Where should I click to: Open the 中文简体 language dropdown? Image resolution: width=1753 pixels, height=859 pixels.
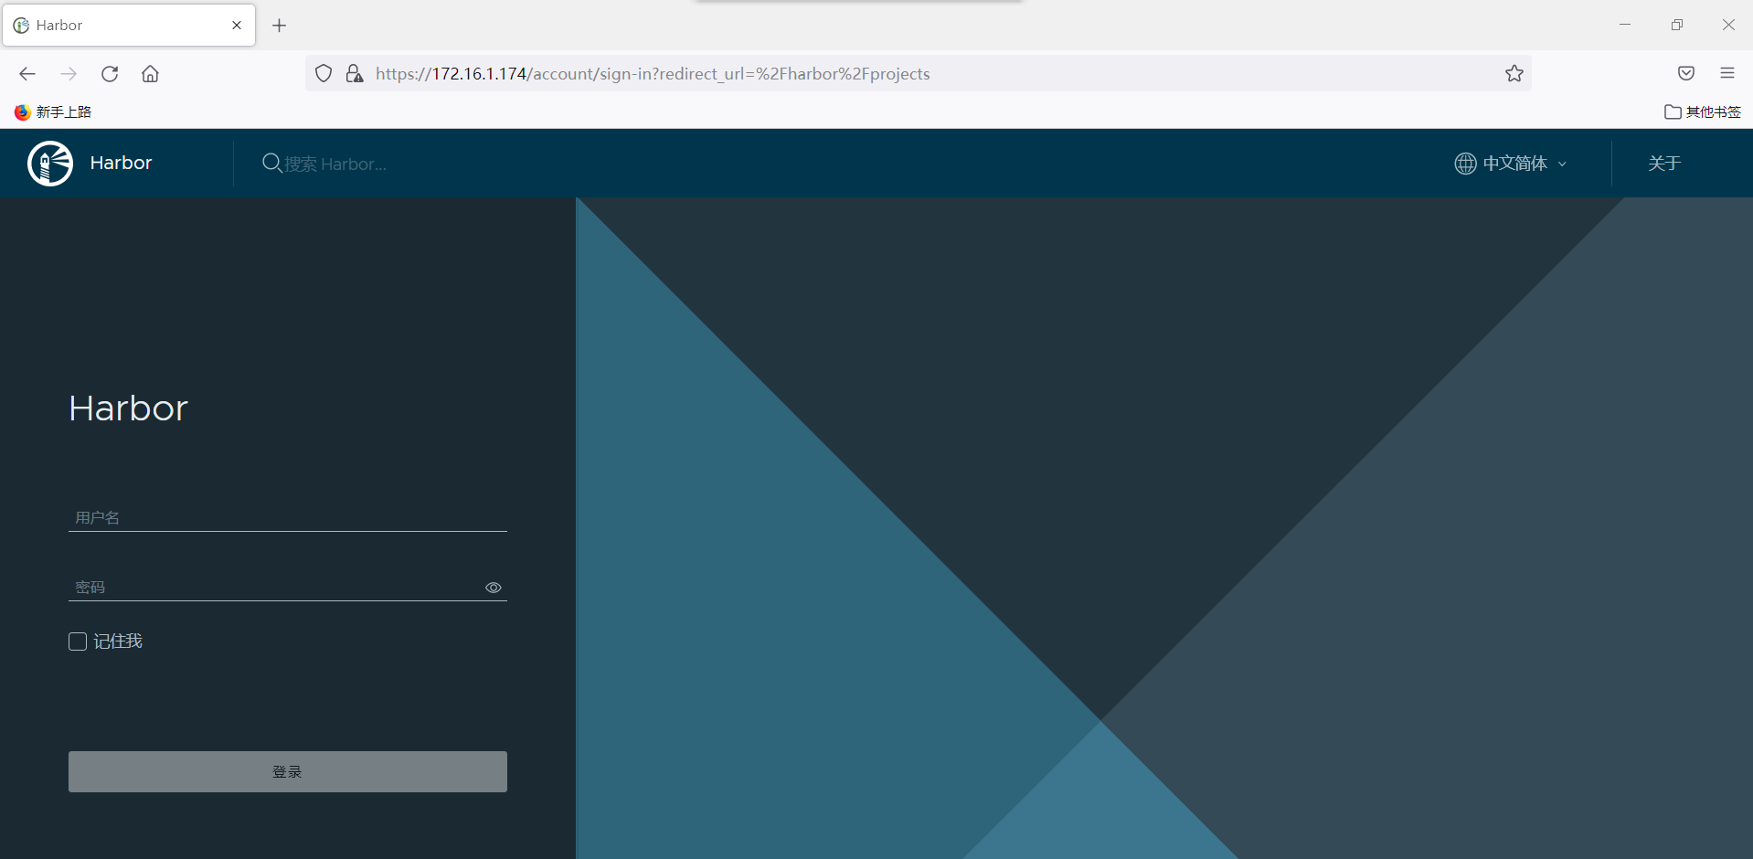point(1511,163)
